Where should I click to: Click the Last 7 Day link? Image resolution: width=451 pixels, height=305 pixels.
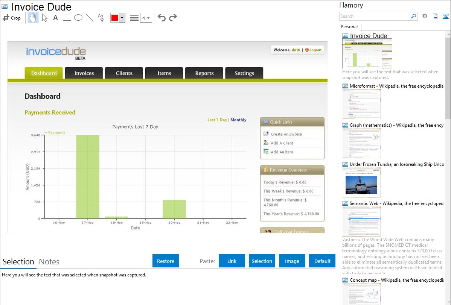click(217, 120)
